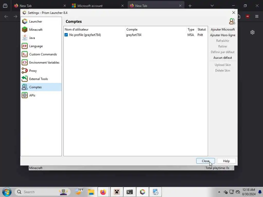Viewport: 263px width, 197px height.
Task: Click the Language page icon
Action: [x=25, y=46]
